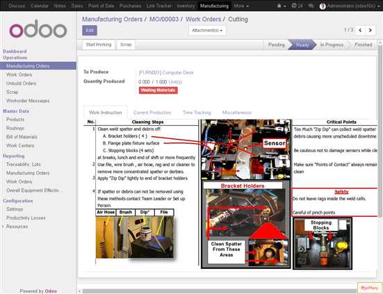Open Manufacturing Orders under Reporting

[x=28, y=173]
